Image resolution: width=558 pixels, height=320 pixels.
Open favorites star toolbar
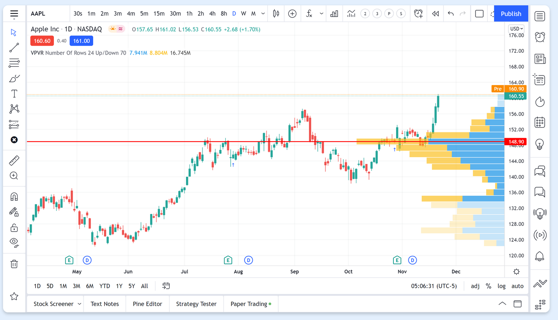(x=14, y=296)
